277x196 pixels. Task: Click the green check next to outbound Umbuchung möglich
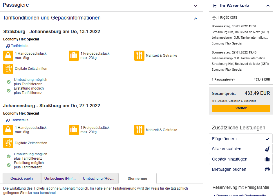[9, 82]
